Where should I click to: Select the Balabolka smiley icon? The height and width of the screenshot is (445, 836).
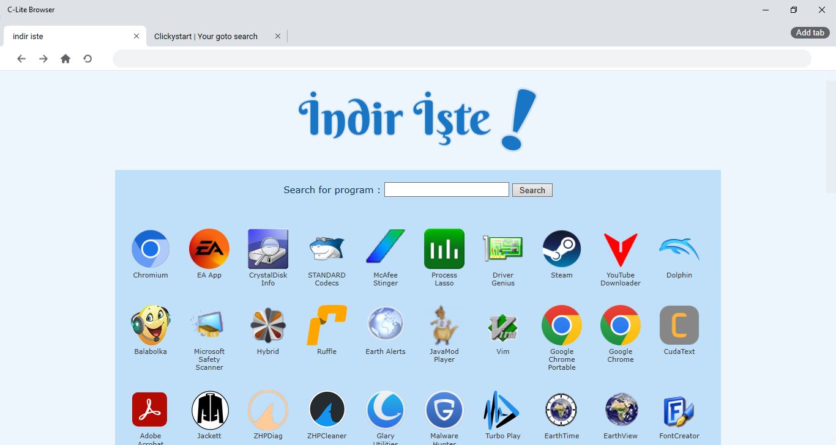click(151, 325)
